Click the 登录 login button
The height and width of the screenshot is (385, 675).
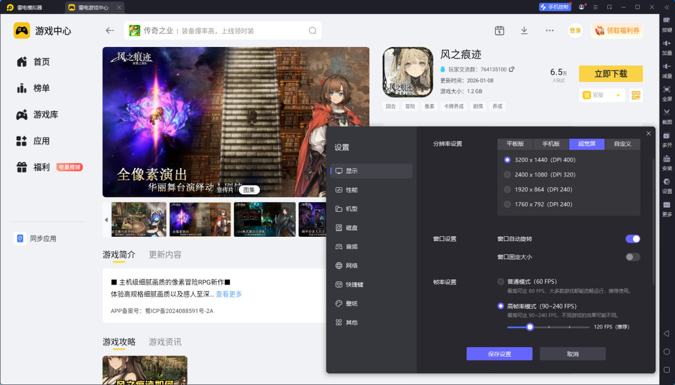[575, 30]
